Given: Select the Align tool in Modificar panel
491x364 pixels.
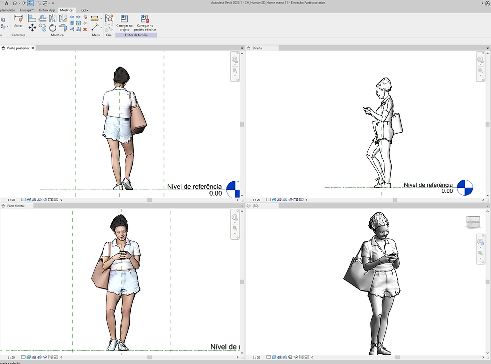Looking at the screenshot, I should click(x=32, y=19).
